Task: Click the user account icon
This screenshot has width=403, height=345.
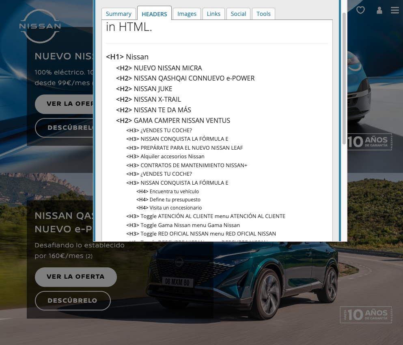Action: tap(379, 10)
